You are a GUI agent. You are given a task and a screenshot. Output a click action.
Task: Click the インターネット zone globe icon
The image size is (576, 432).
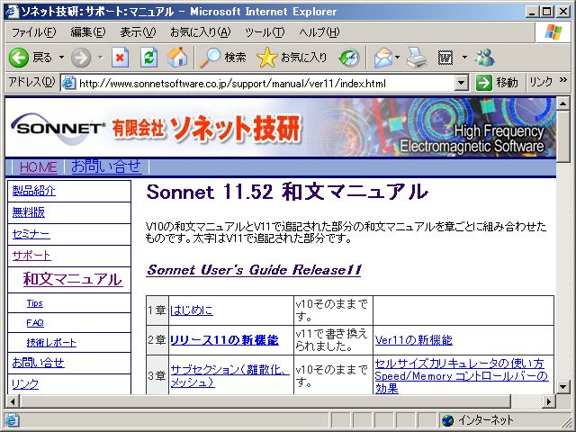(447, 420)
